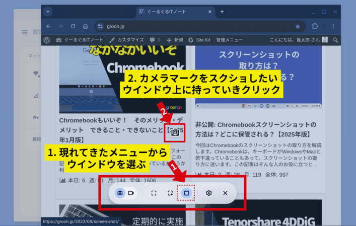Open ぐーるぐるITノート dashboard link in admin bar

(x=80, y=40)
